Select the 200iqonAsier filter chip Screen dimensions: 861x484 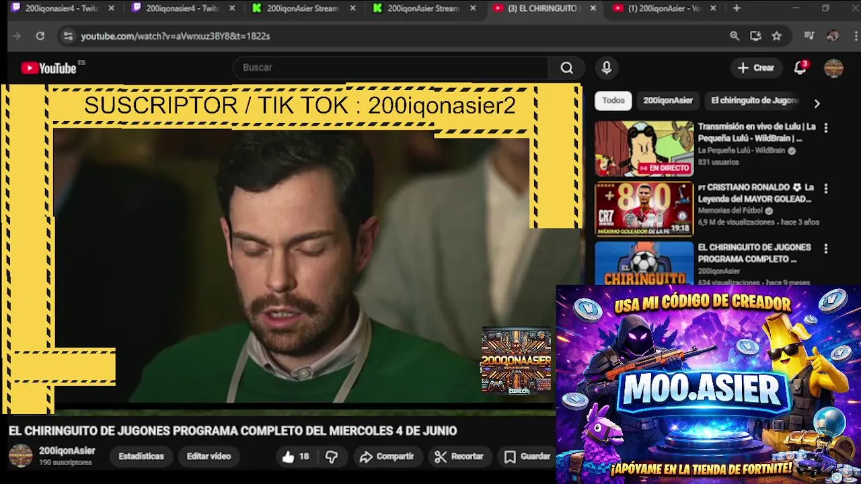(x=667, y=101)
